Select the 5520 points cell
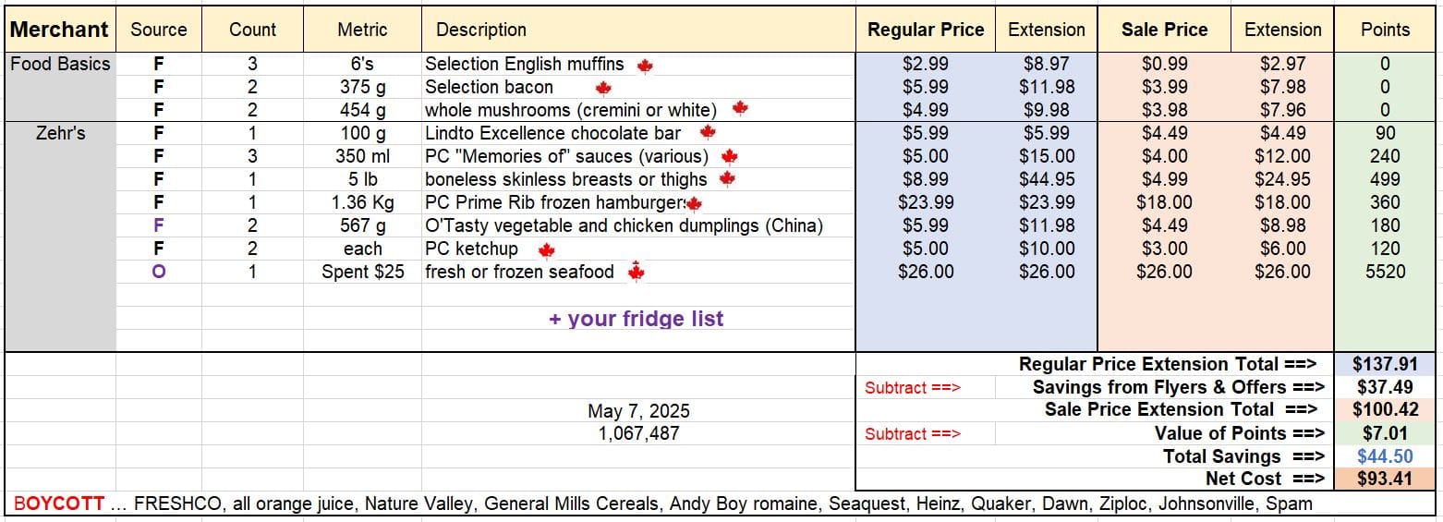 point(1385,272)
